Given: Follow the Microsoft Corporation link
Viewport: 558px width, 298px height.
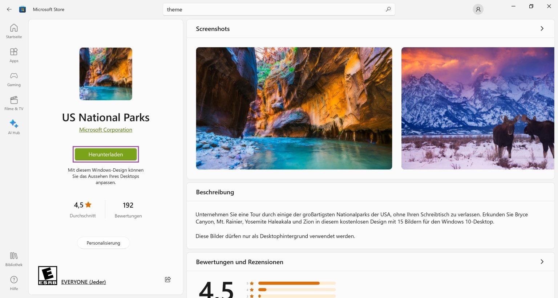Looking at the screenshot, I should click(106, 130).
